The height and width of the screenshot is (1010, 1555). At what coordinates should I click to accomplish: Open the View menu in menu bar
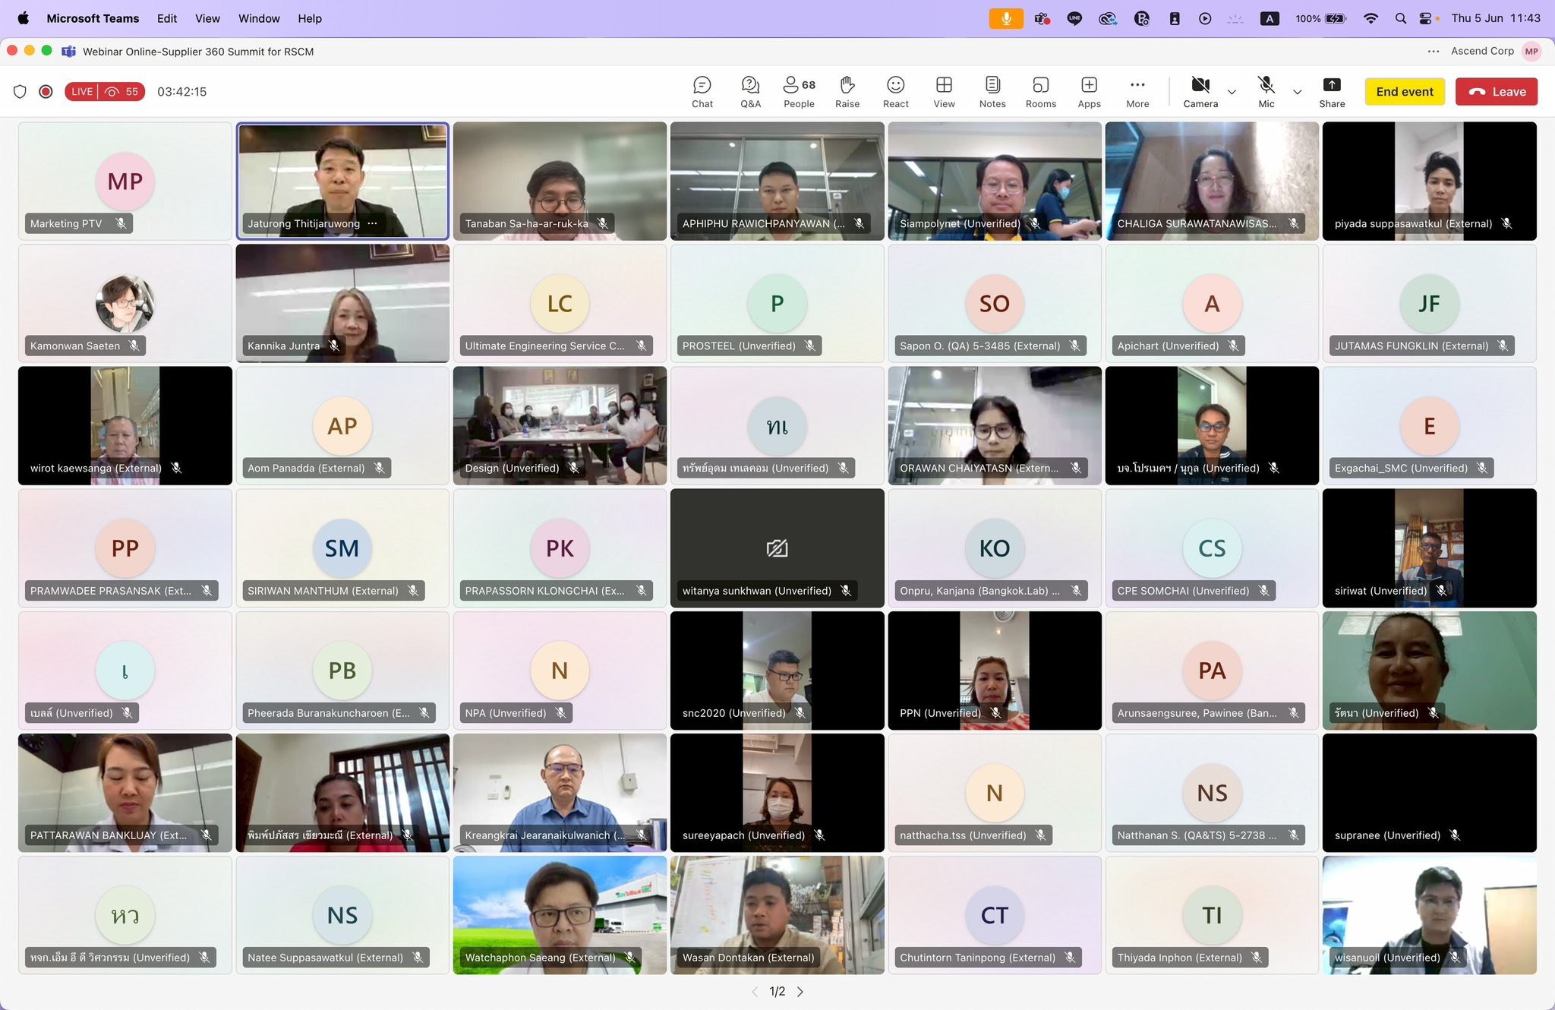coord(207,18)
